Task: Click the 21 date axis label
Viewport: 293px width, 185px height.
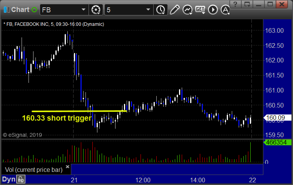Action: pos(74,180)
